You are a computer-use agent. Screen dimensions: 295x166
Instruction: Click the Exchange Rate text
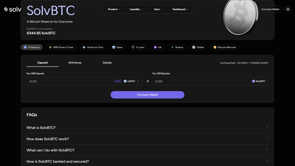244,63
